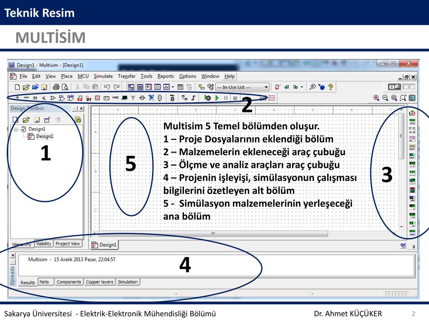Place an Analog op-amp component
The height and width of the screenshot is (322, 429).
pyautogui.click(x=52, y=98)
